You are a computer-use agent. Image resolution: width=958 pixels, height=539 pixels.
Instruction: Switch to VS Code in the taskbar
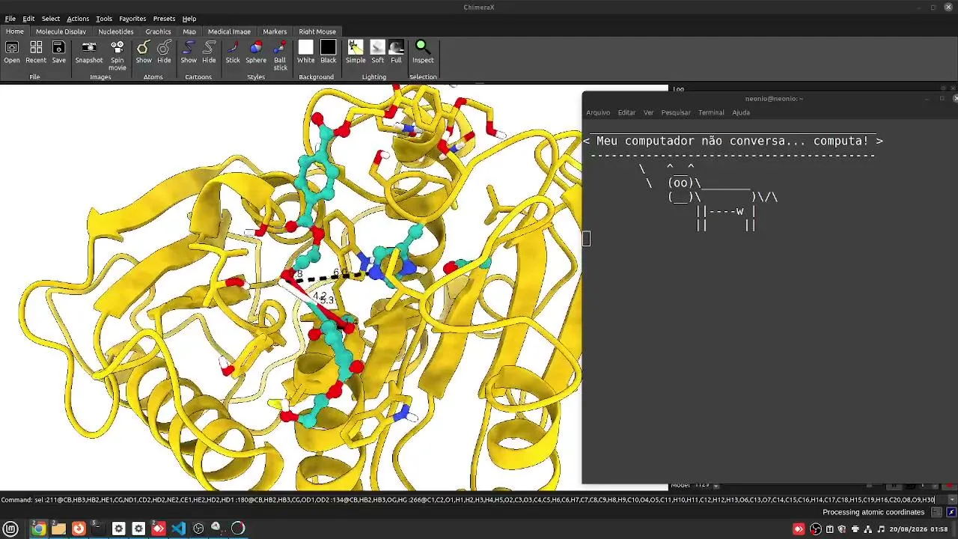pyautogui.click(x=178, y=529)
